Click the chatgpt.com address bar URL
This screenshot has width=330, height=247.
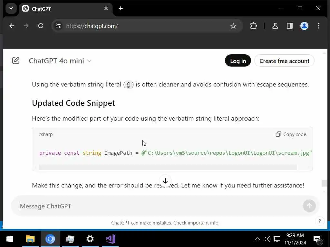pyautogui.click(x=92, y=26)
